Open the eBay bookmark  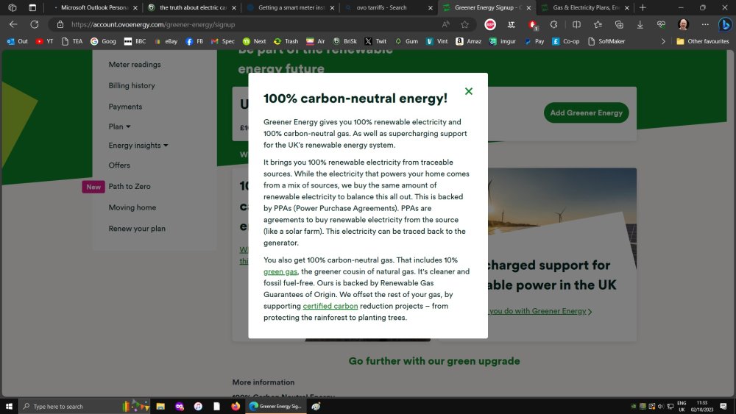click(x=166, y=41)
